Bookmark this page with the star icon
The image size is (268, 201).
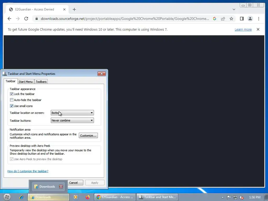click(231, 19)
